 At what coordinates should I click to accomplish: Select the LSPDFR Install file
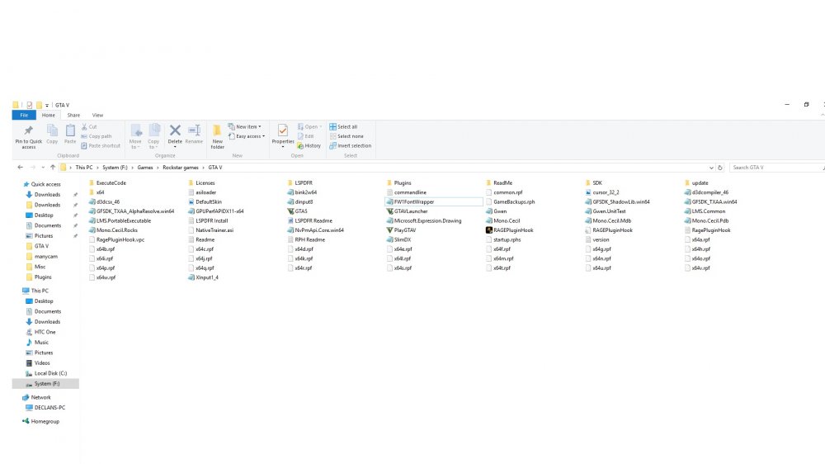coord(208,220)
